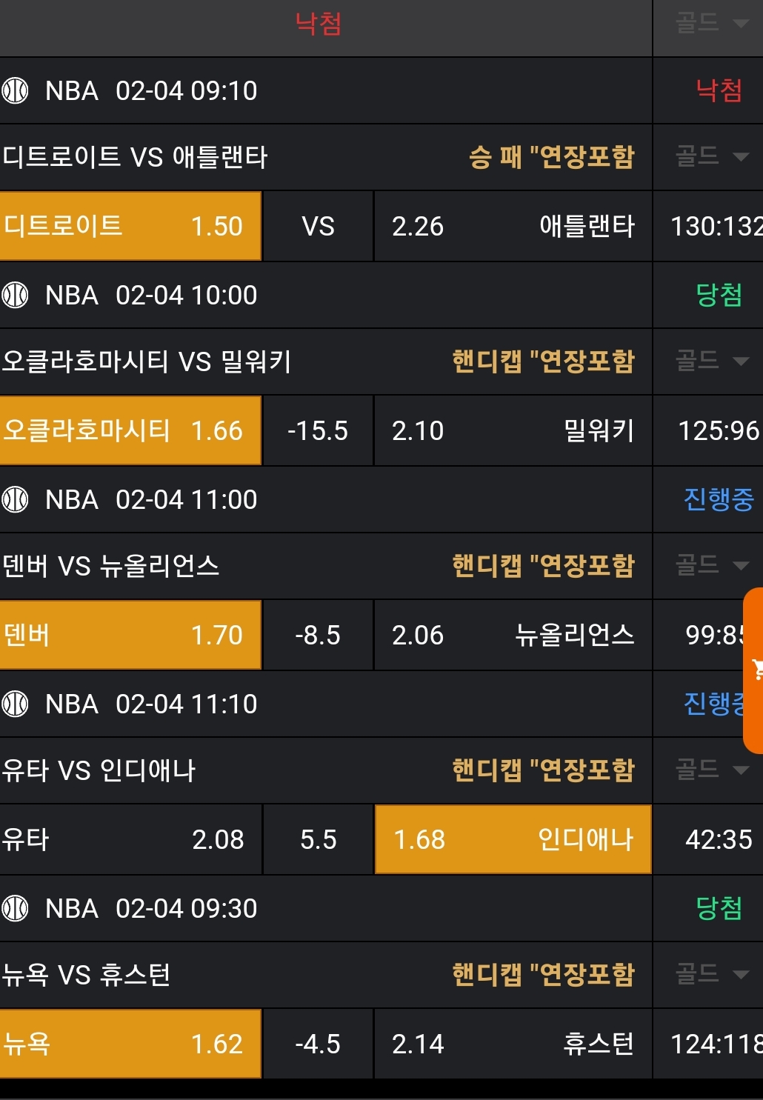Viewport: 763px width, 1100px height.
Task: Click 낙첨 label in top header
Action: click(x=319, y=24)
